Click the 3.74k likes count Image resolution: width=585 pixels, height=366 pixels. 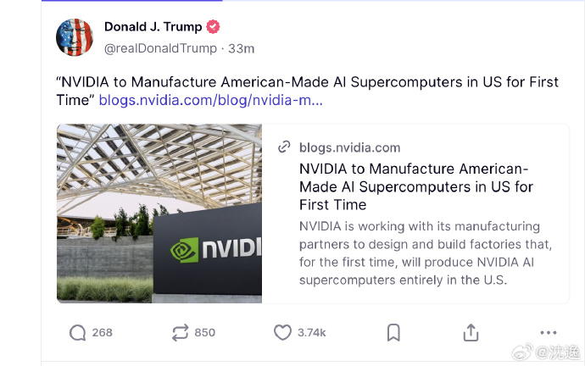pyautogui.click(x=311, y=333)
